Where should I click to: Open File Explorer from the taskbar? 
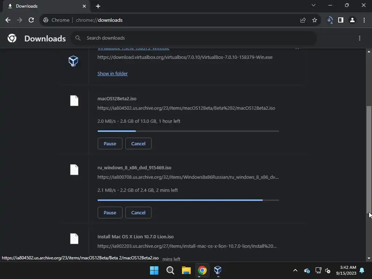point(186,270)
